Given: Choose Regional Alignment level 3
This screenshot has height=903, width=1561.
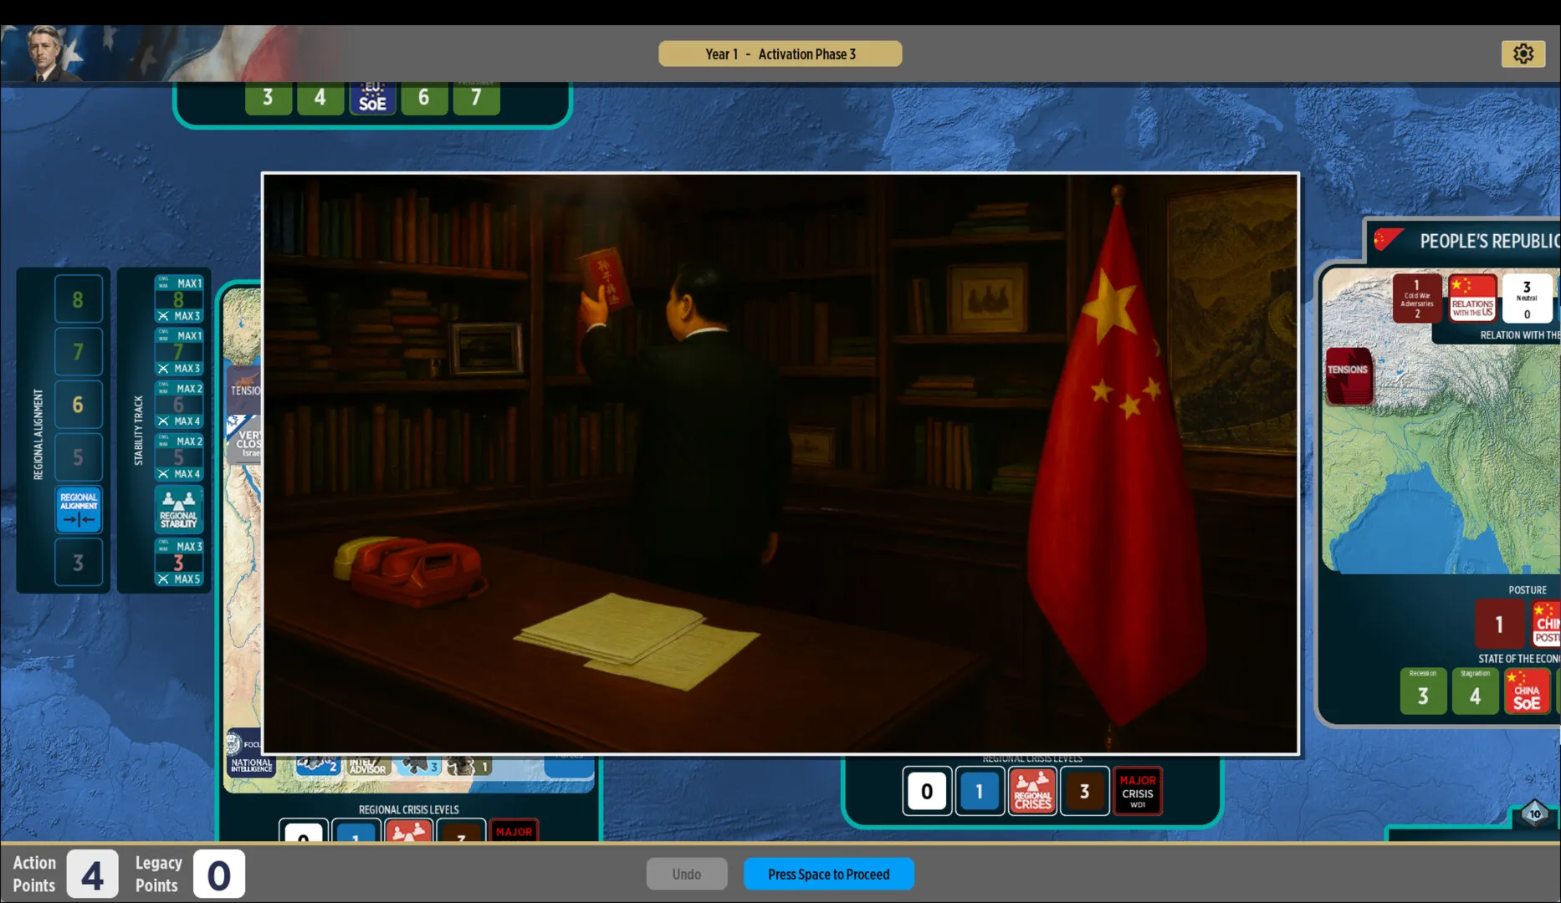Looking at the screenshot, I should [79, 562].
